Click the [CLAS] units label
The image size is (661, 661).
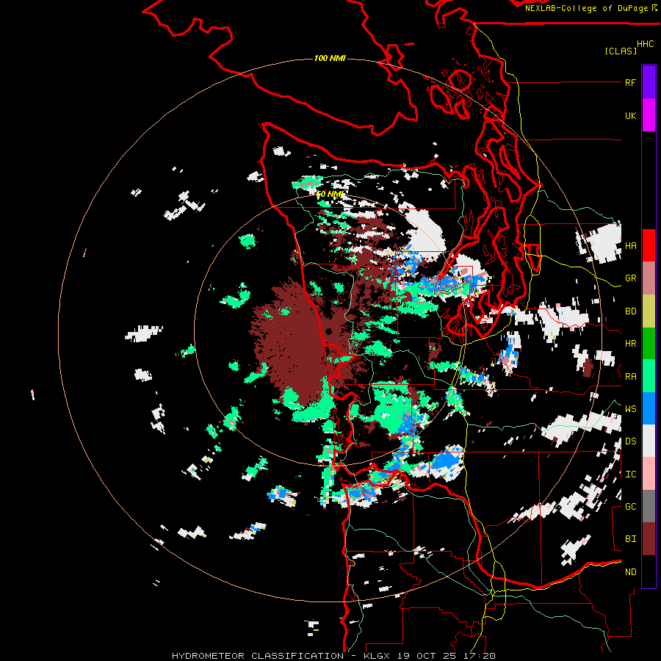point(621,51)
